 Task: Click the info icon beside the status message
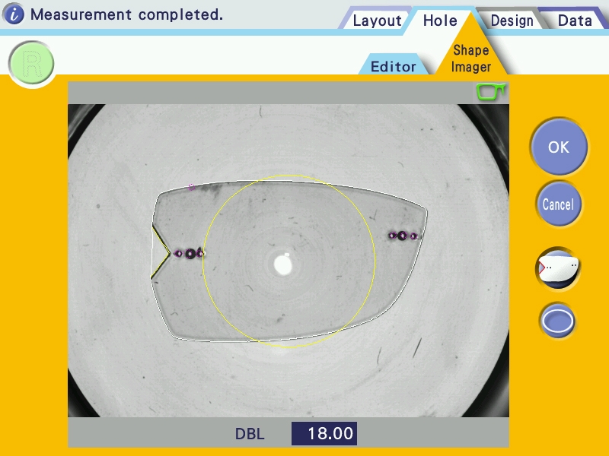pos(14,14)
